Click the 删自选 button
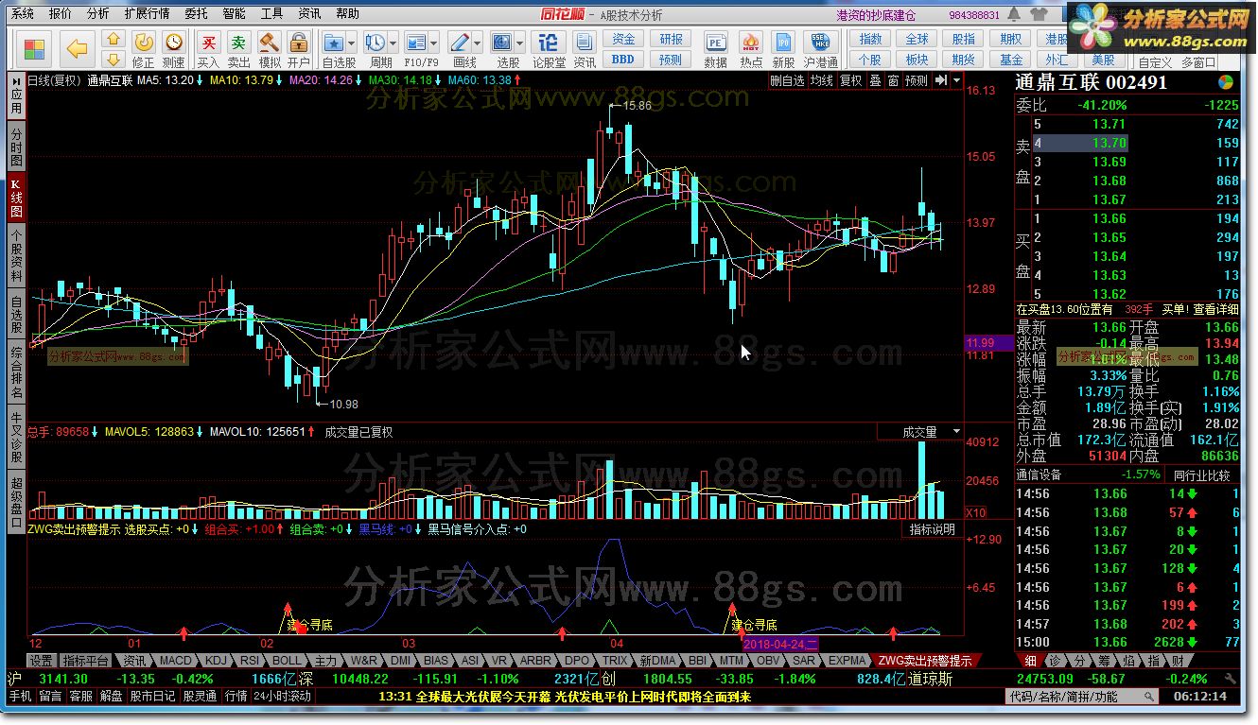Screen dimensions: 1258x725 click(787, 81)
